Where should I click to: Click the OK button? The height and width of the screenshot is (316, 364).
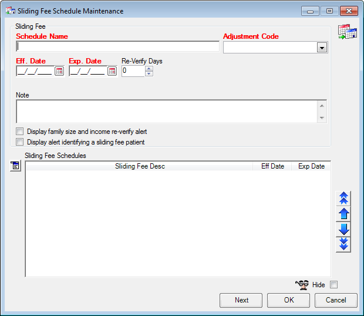tap(288, 300)
